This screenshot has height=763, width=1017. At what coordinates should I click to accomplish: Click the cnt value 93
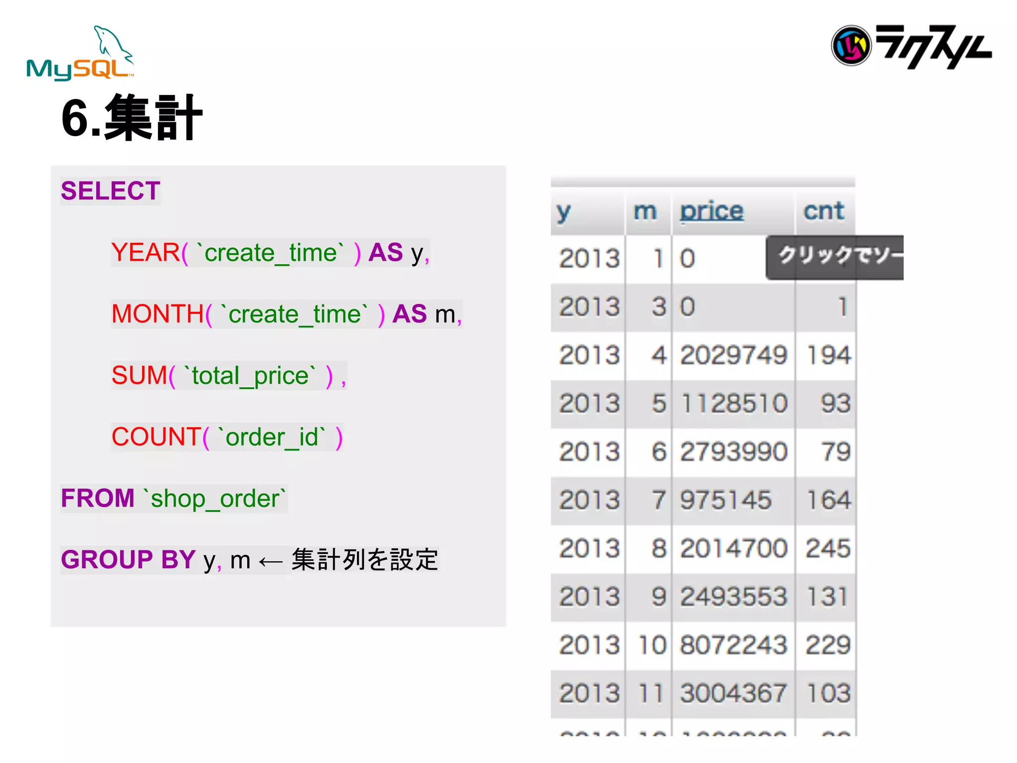836,403
